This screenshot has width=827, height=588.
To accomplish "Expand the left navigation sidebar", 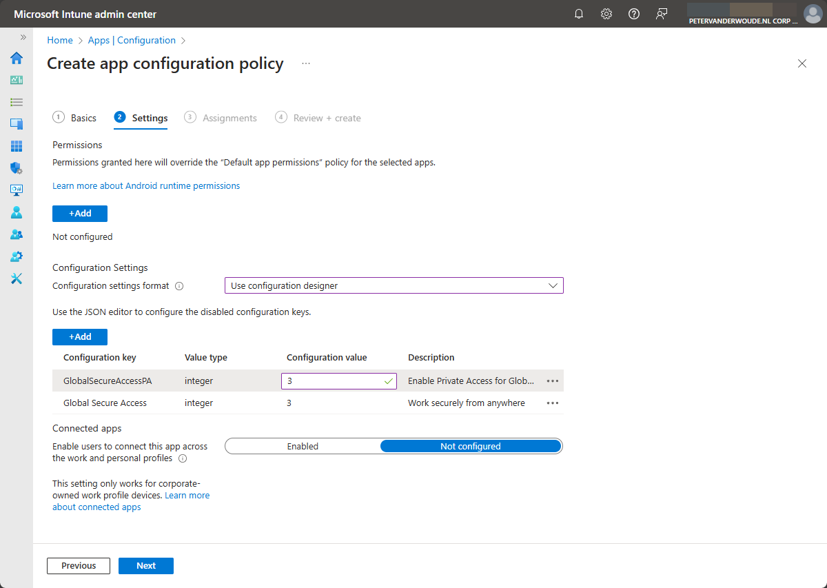I will pos(23,37).
